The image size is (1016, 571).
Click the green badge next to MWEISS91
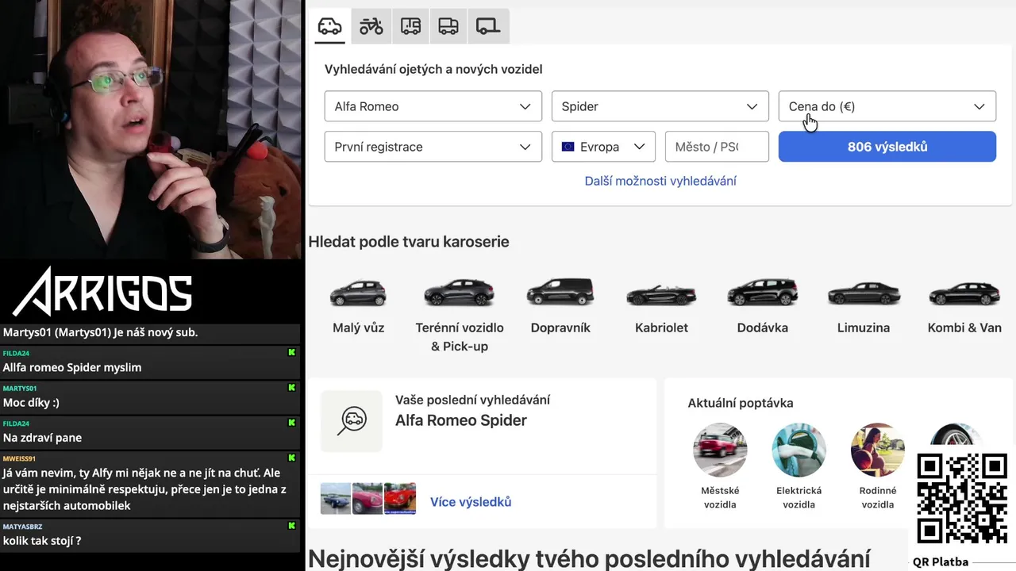(x=291, y=458)
